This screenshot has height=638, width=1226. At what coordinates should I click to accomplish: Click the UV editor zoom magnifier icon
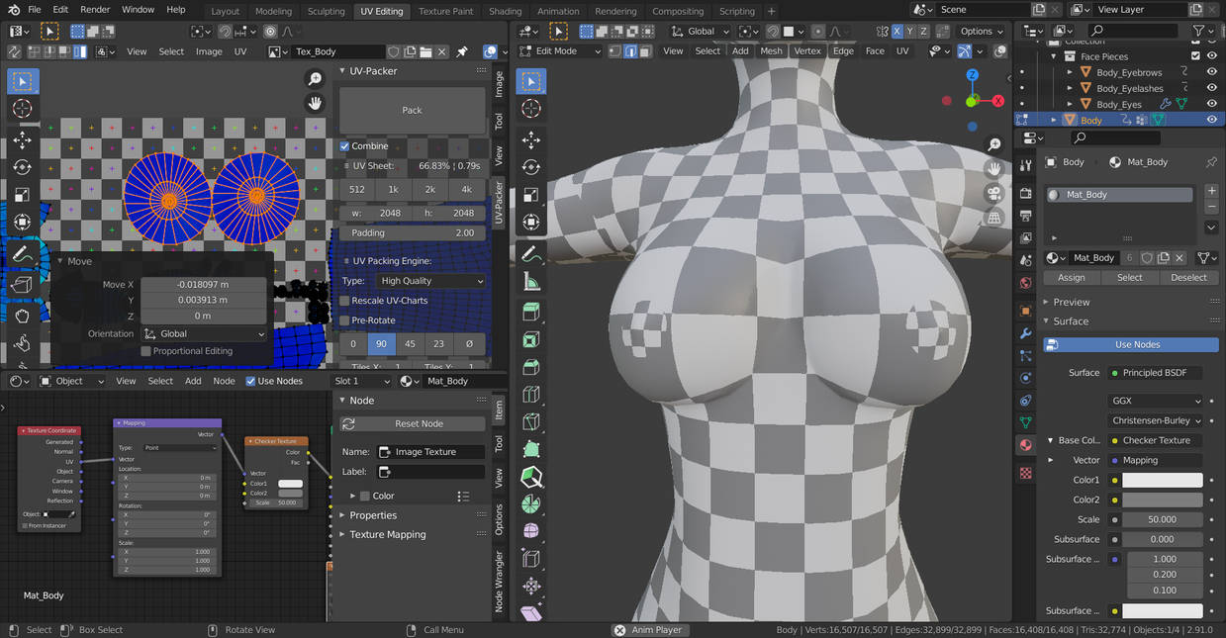(x=315, y=79)
